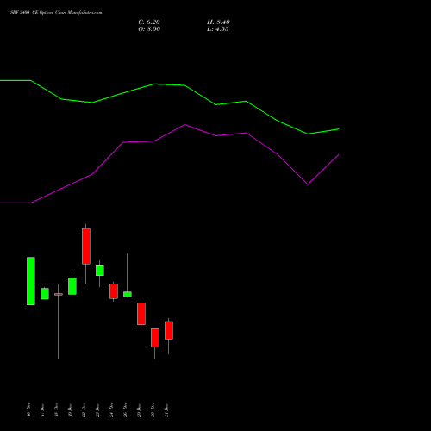Click the tall green candle for 16 Dec
Viewport: 431px width, 431px height.
tap(31, 281)
